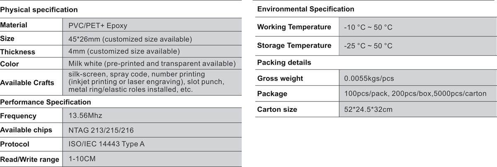Click the Thickness 4mm value cell
The image size is (497, 167).
tap(152, 52)
